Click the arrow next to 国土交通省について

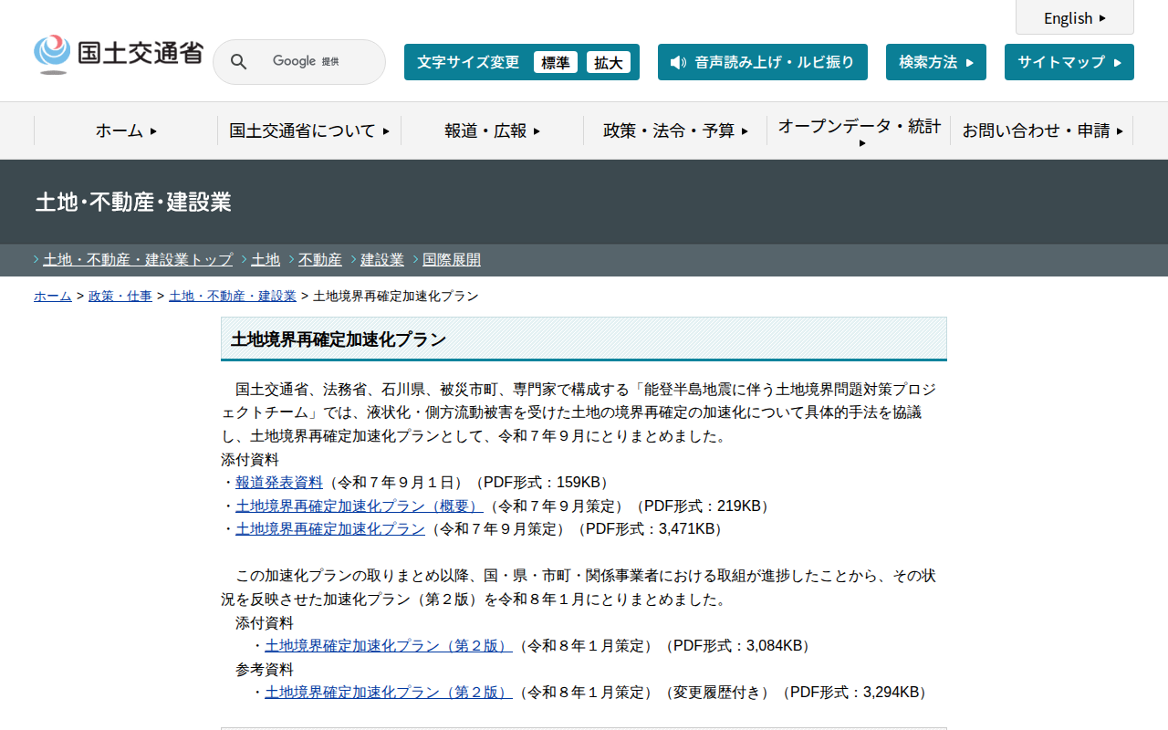[x=386, y=130]
